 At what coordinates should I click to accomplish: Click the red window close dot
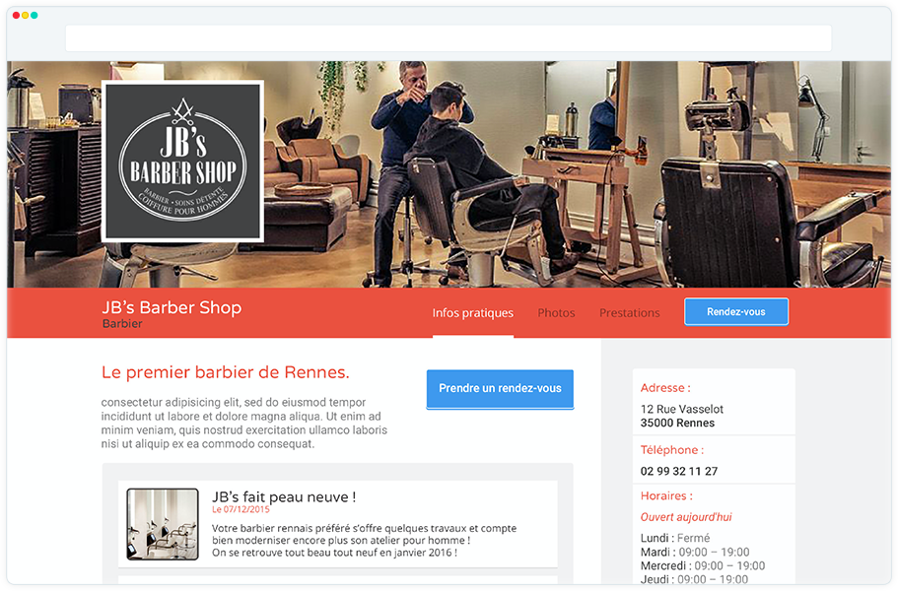pos(16,16)
